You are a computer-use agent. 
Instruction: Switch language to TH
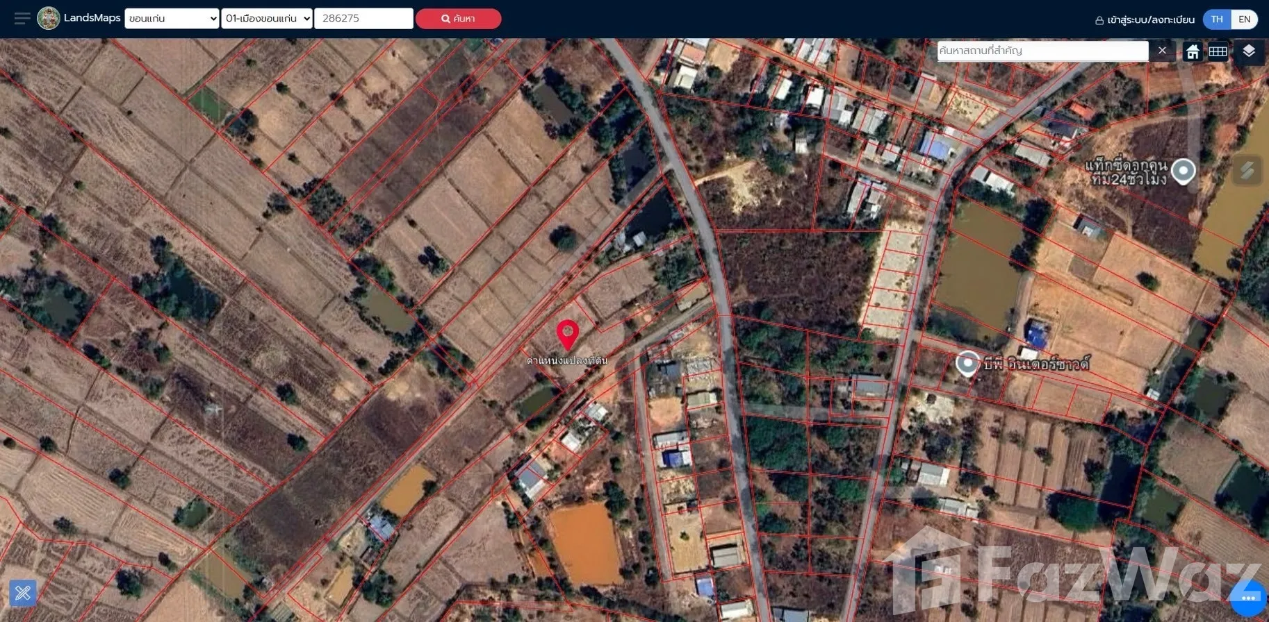1216,19
